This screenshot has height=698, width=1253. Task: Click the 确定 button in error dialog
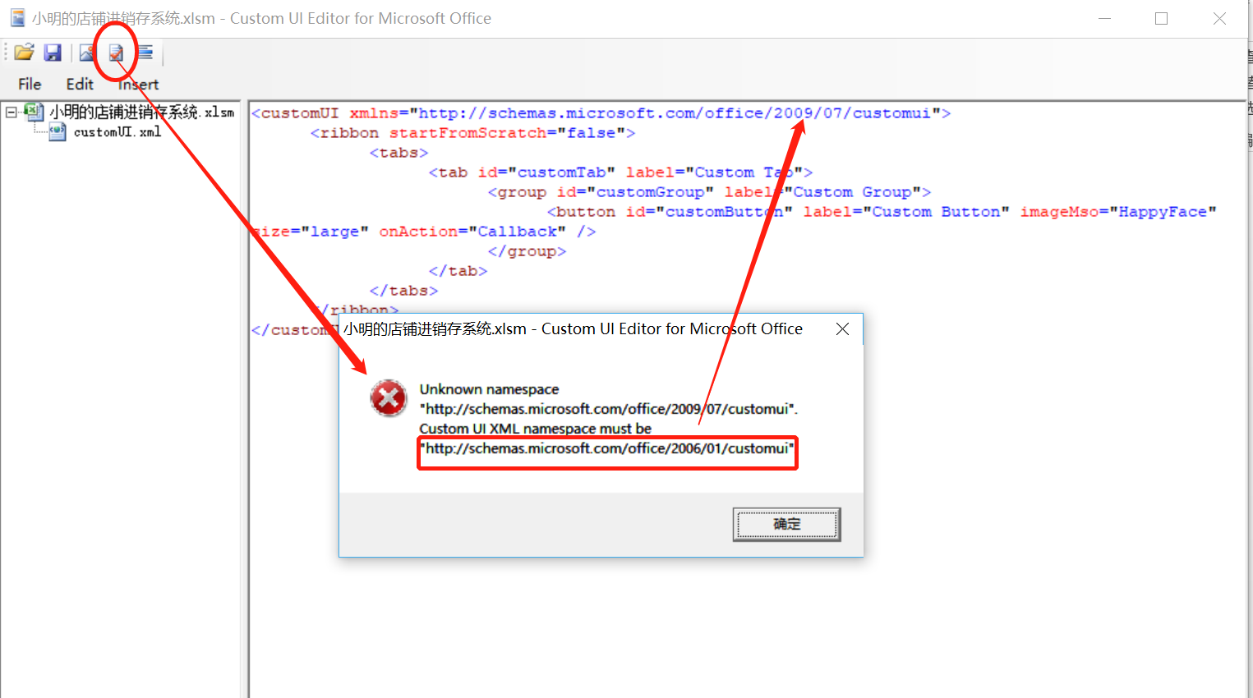(x=786, y=524)
